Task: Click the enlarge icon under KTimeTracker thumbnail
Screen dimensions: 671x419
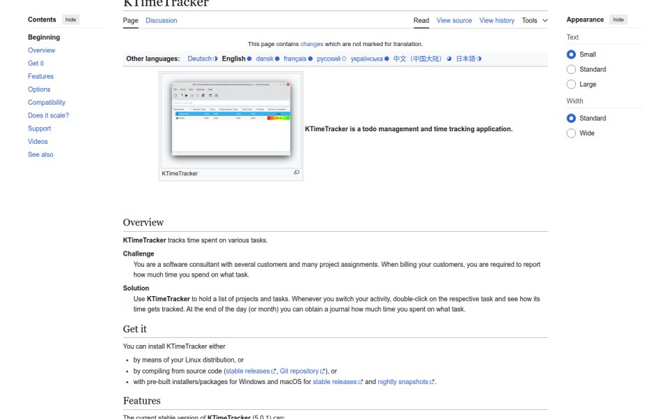Action: 296,172
